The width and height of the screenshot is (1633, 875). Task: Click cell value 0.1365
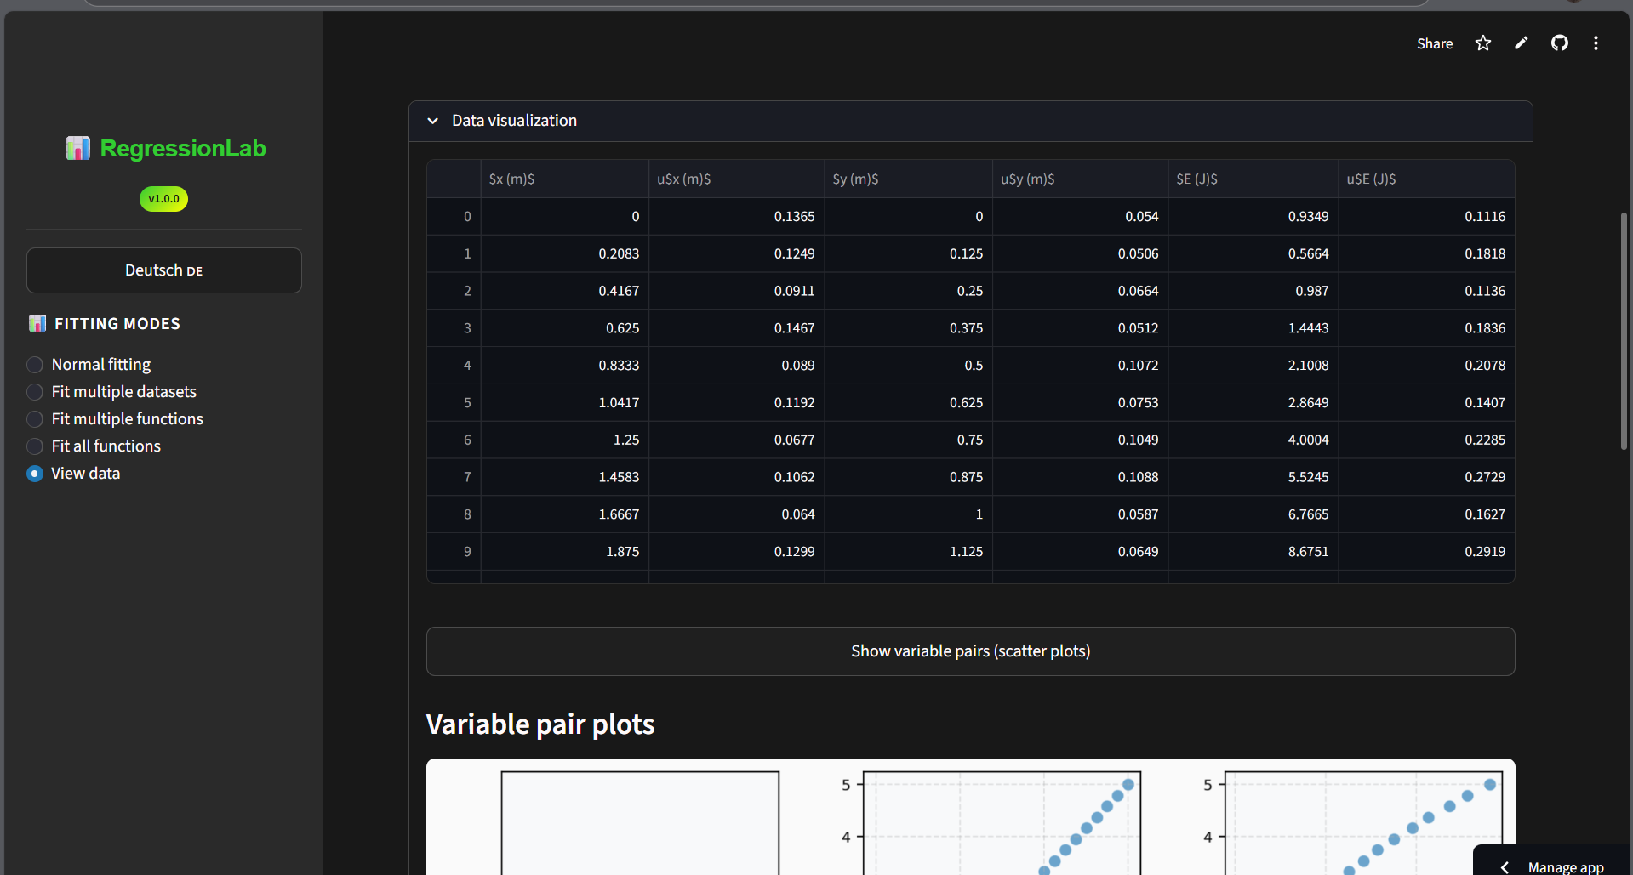[737, 217]
